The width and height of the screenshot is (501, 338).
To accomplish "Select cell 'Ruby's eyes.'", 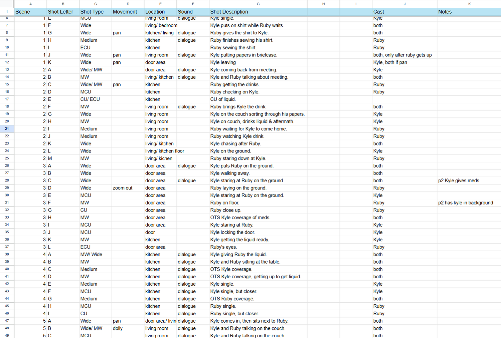I will point(258,247).
